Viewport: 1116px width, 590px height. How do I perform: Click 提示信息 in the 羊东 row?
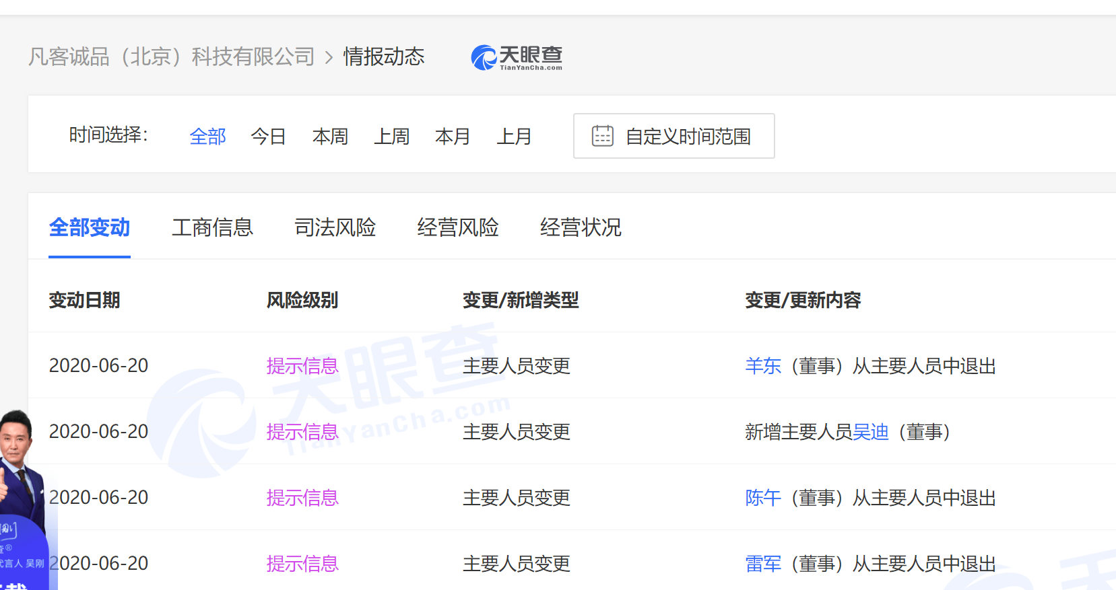[302, 366]
